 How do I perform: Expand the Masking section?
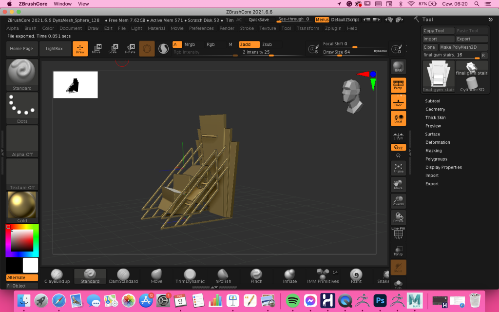coord(433,151)
